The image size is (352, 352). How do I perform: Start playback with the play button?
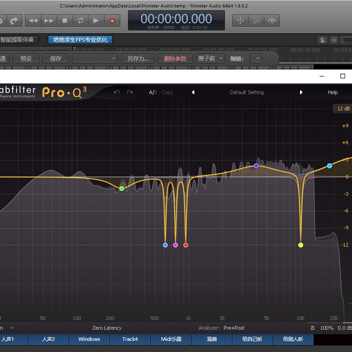96,21
